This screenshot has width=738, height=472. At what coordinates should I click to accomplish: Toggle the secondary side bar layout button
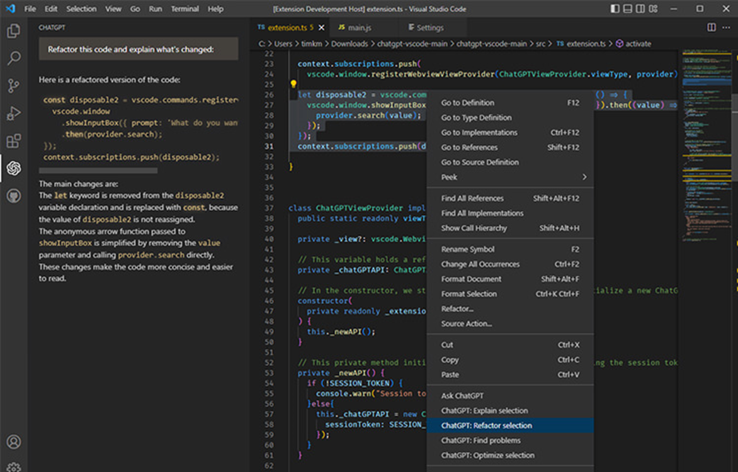(640, 9)
